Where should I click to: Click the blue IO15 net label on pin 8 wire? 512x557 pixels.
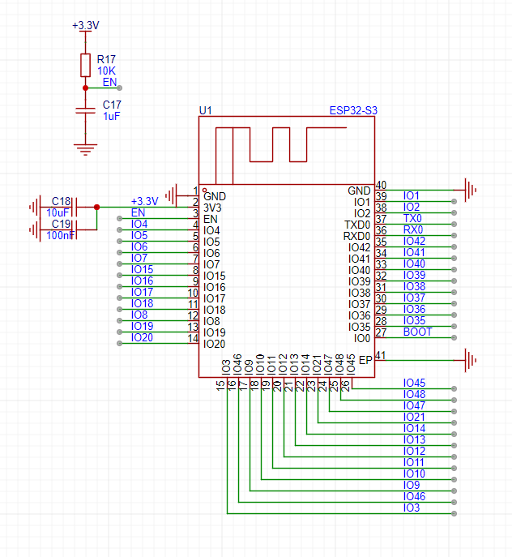tap(142, 269)
